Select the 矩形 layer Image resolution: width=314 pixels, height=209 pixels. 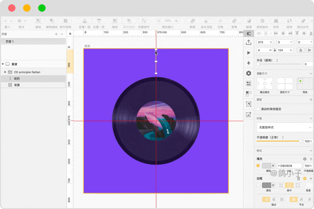[x=33, y=79]
